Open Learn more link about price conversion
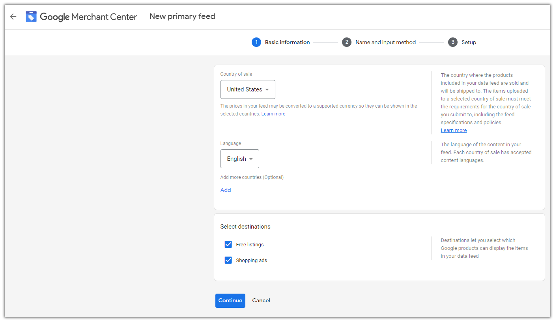This screenshot has width=555, height=322. point(273,114)
